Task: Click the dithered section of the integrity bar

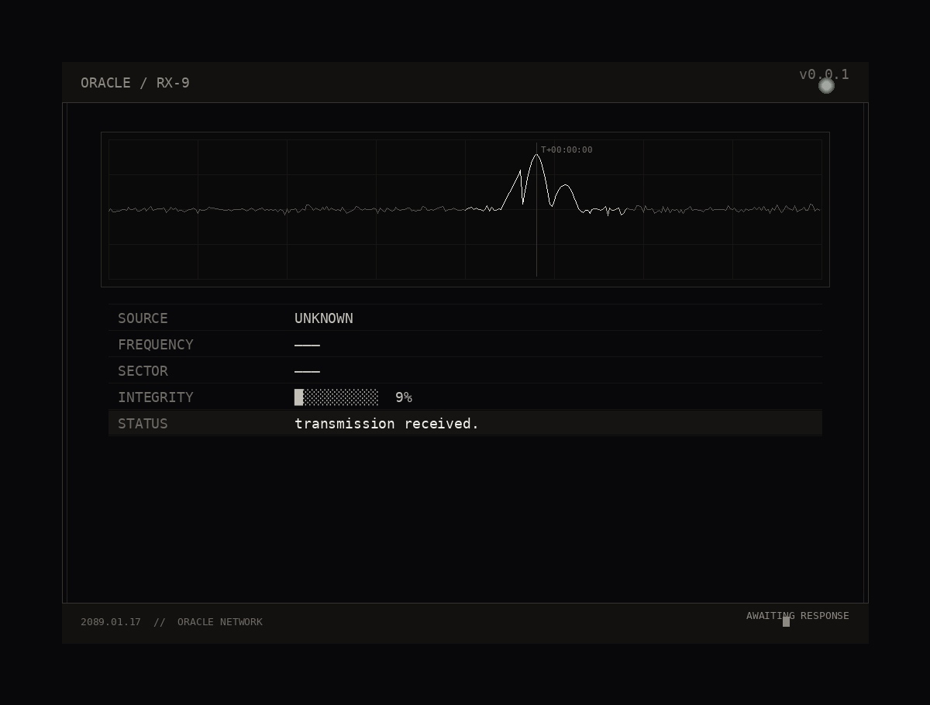Action: tap(341, 397)
